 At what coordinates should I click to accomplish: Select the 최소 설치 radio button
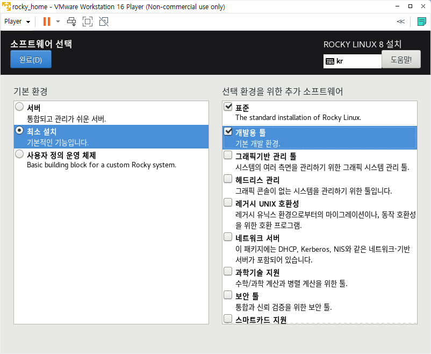(x=19, y=130)
